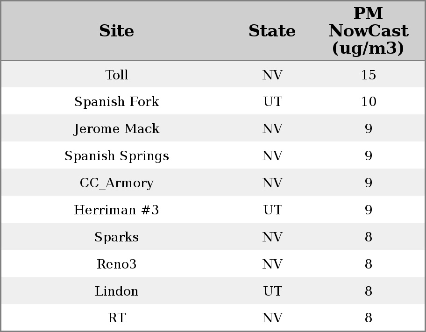This screenshot has width=426, height=332.
Task: Click the PM value 10 for Spanish Fork
Action: (368, 102)
